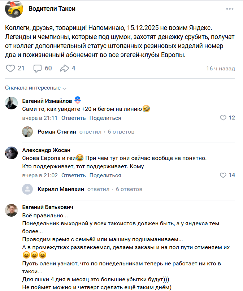This screenshot has height=291, width=243.
Task: Click the вчера в 21:11 timestamp
Action: click(40, 118)
